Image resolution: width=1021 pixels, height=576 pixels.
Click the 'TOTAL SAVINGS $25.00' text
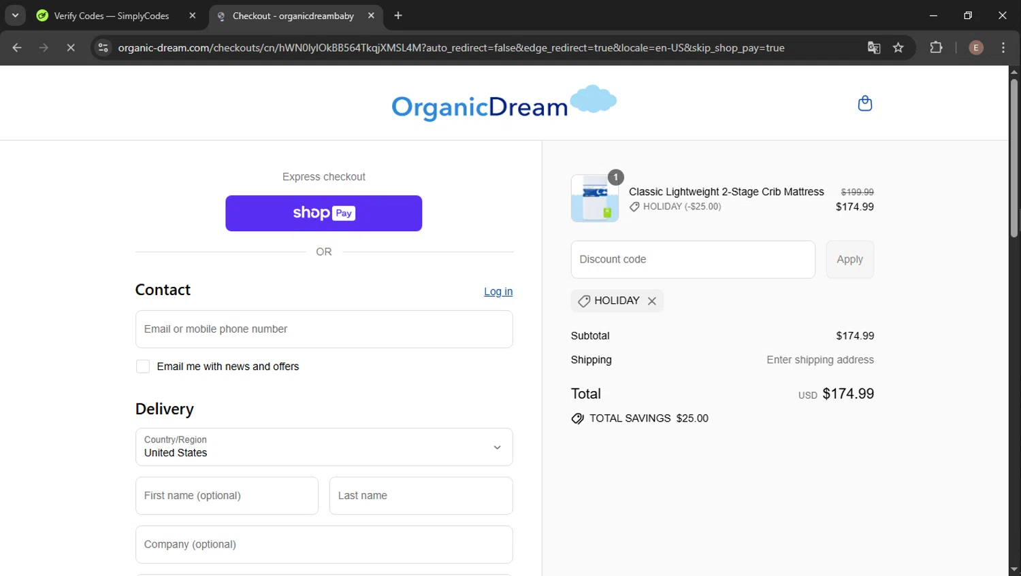pos(649,418)
